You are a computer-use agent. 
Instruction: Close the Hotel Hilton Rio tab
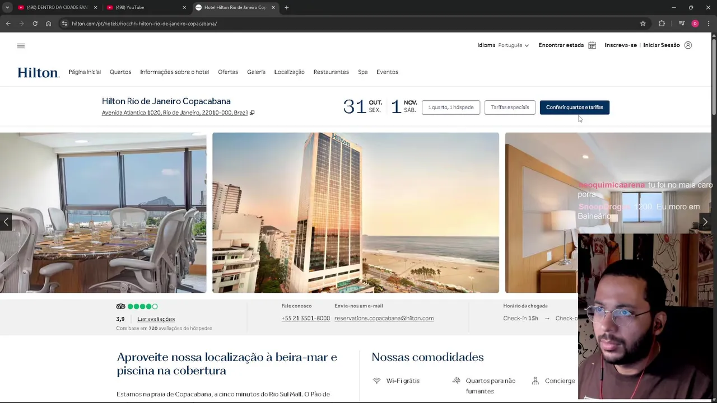(273, 7)
